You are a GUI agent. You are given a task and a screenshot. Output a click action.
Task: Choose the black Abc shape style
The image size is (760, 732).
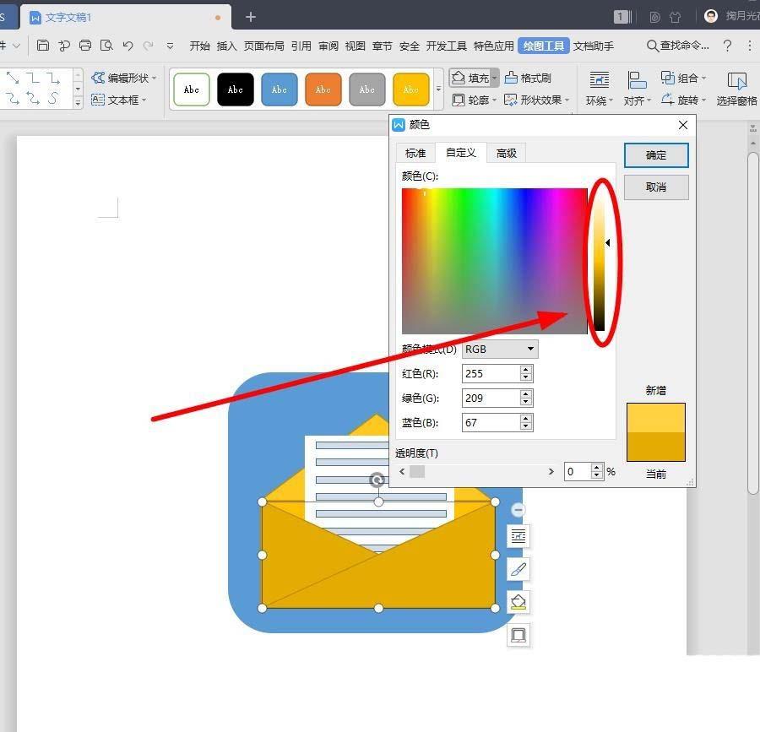[236, 89]
